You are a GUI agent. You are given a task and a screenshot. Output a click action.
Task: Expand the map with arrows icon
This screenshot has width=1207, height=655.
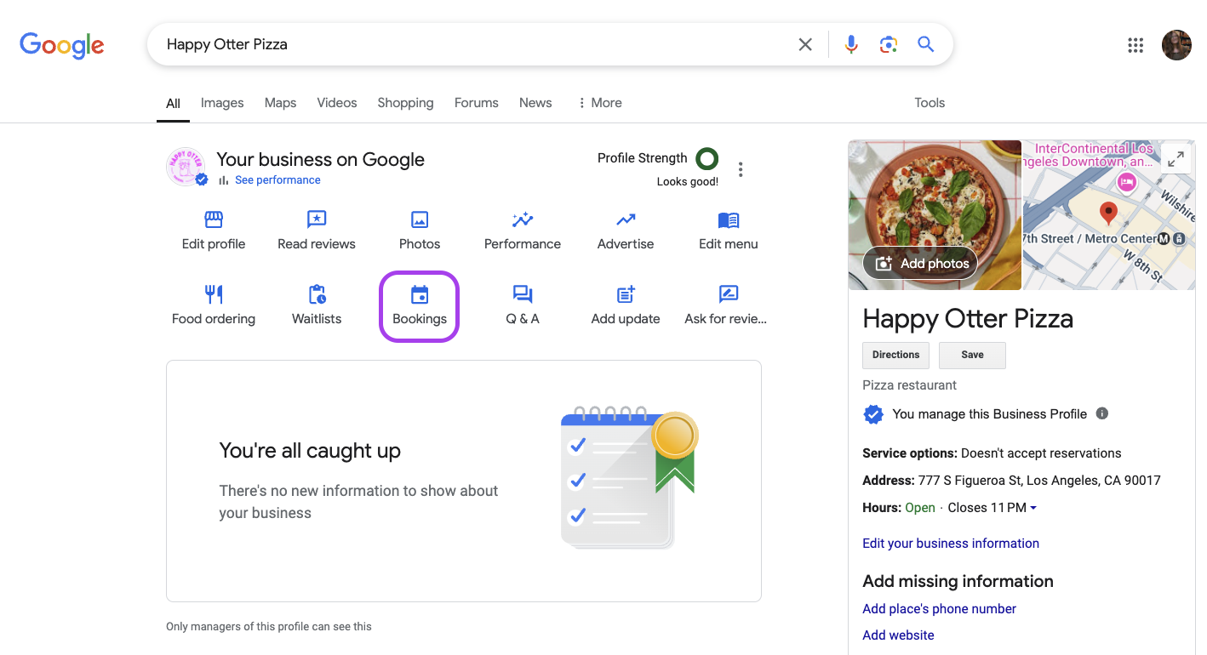click(x=1176, y=159)
